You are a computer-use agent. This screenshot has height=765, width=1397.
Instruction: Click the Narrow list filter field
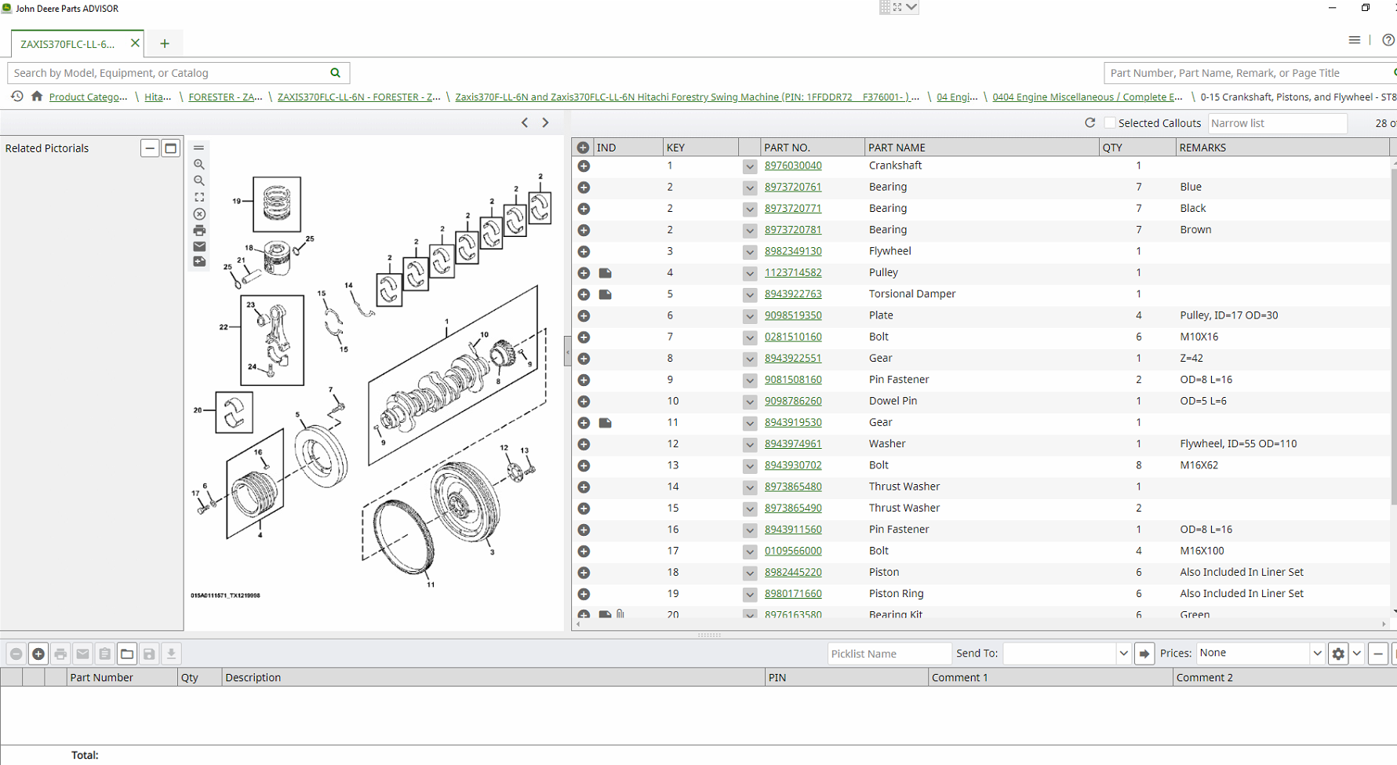(1277, 123)
